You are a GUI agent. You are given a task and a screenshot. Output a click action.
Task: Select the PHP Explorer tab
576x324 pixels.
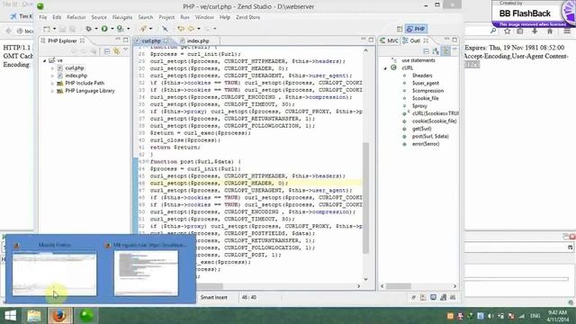(x=62, y=40)
